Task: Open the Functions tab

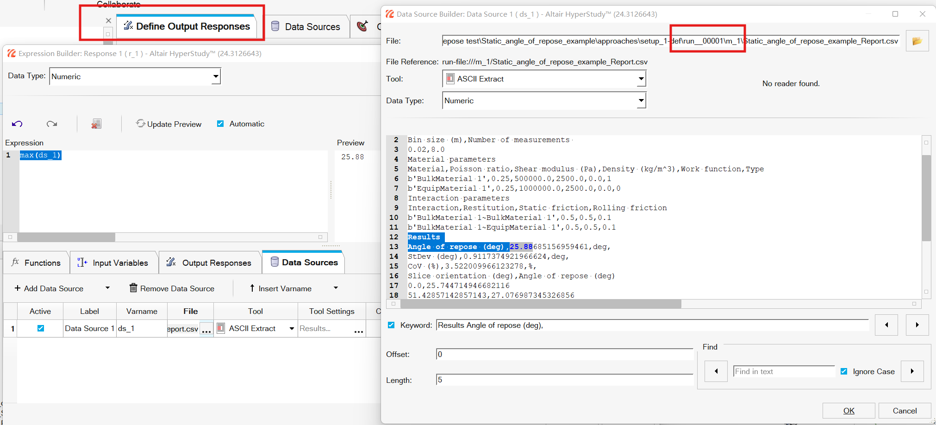Action: 36,262
